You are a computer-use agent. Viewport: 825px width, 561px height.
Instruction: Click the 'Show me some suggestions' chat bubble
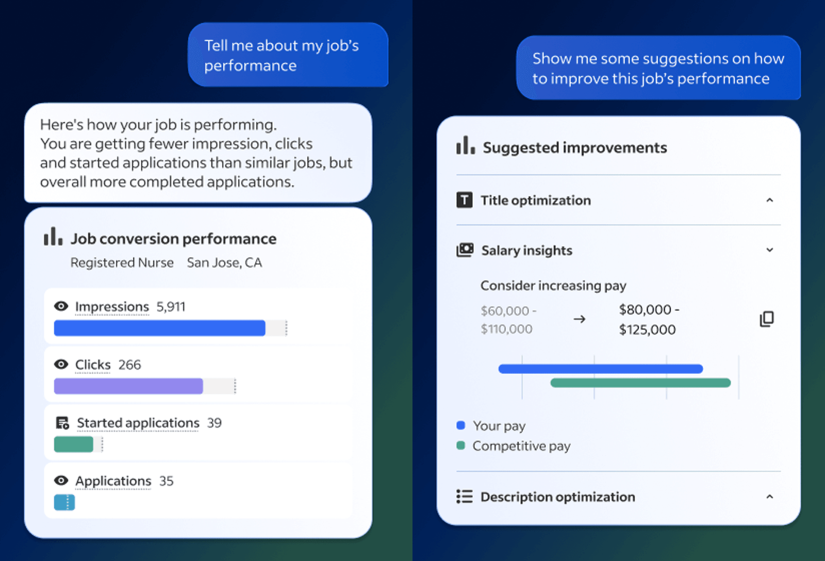[658, 68]
